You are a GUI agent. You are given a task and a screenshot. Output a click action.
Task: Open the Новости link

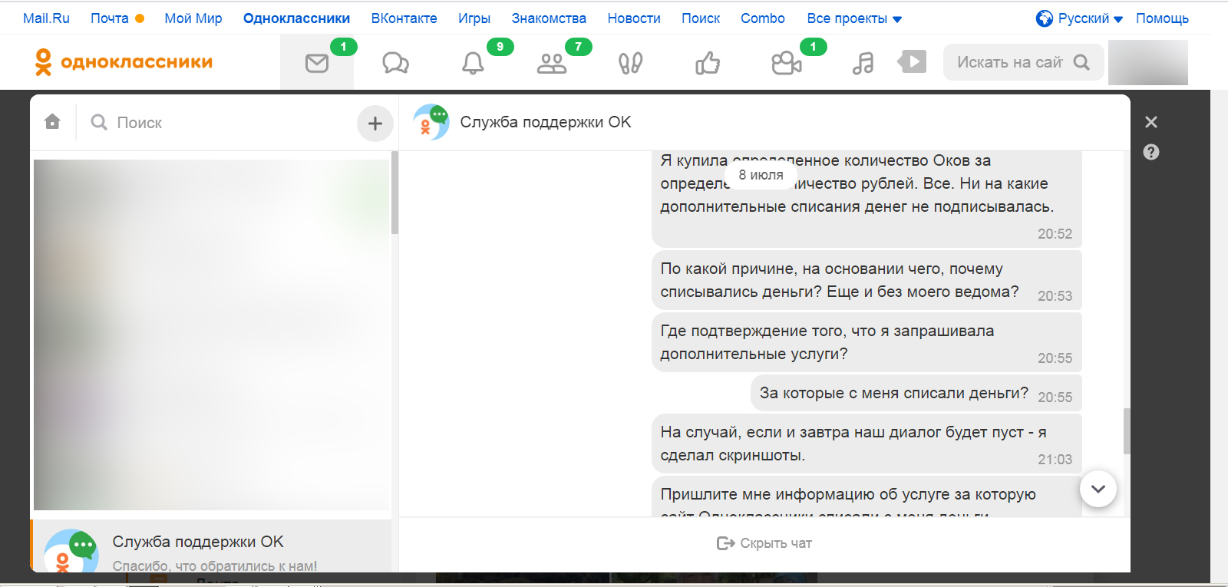pos(634,18)
